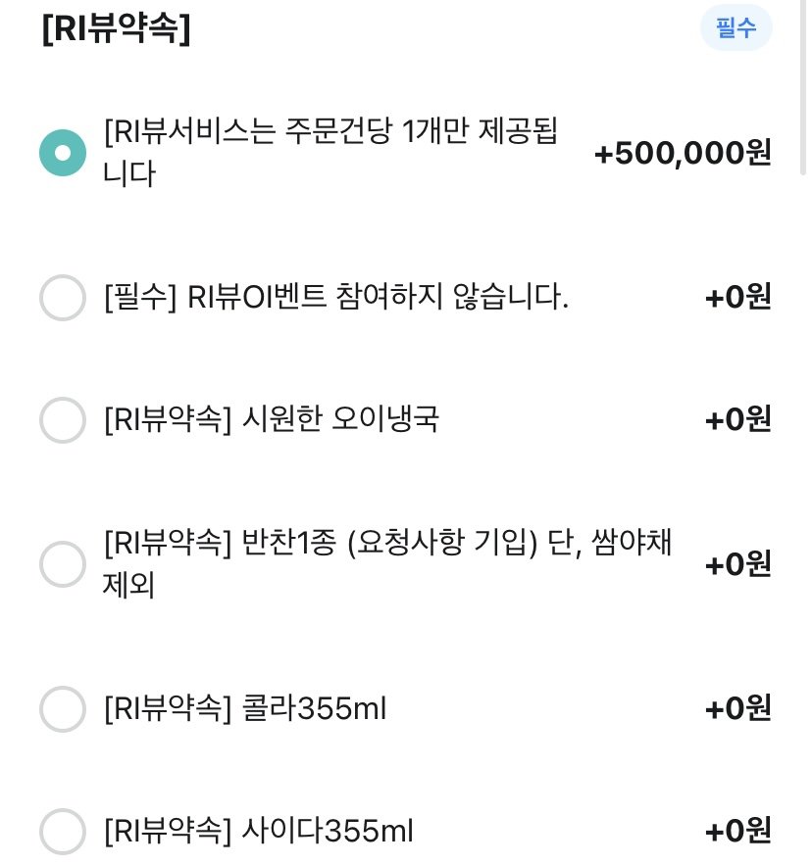The height and width of the screenshot is (865, 812).
Task: Click the +0원 price beside 참여하지 않습니다
Action: click(737, 297)
